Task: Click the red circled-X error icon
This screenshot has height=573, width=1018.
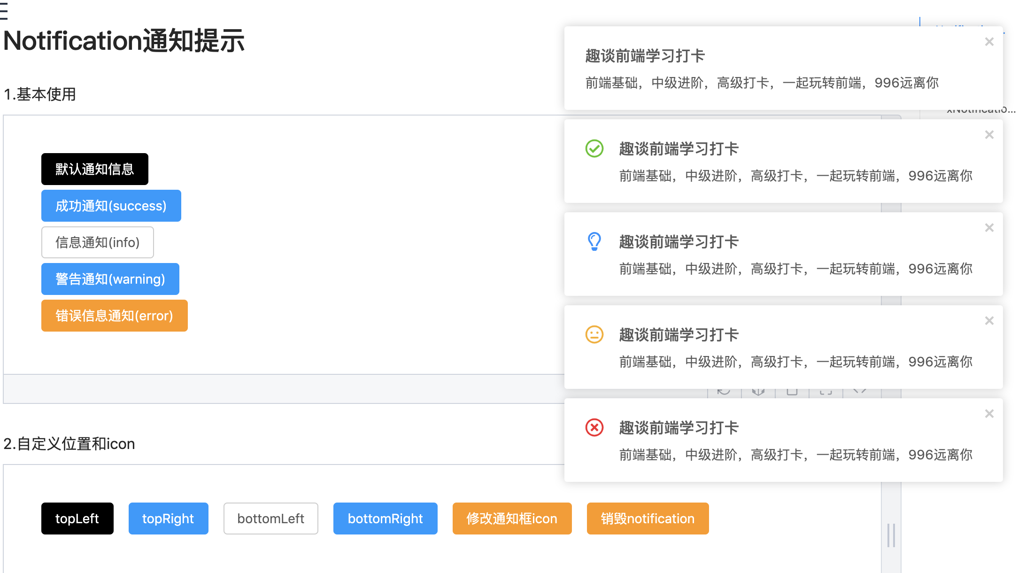Action: coord(594,427)
